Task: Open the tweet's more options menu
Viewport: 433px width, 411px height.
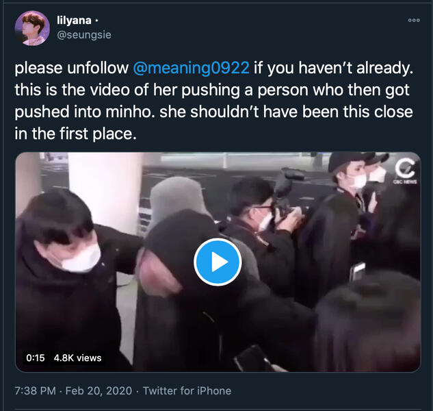Action: pos(414,20)
